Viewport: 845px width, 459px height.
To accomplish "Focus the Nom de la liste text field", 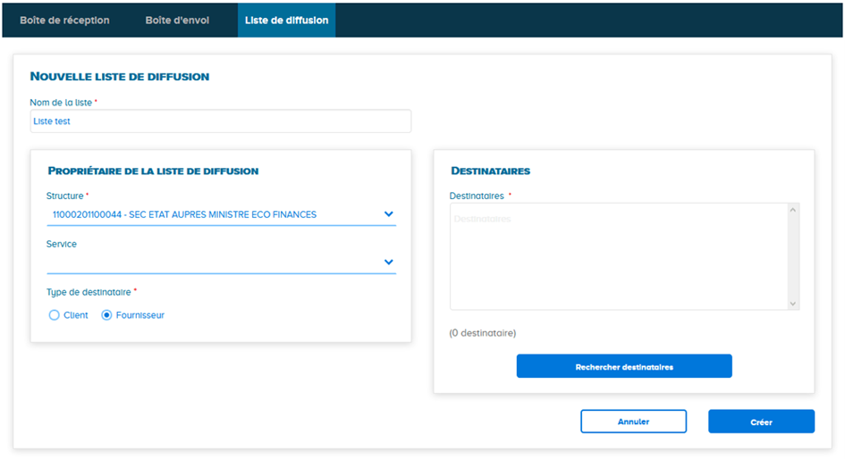I will pyautogui.click(x=220, y=121).
